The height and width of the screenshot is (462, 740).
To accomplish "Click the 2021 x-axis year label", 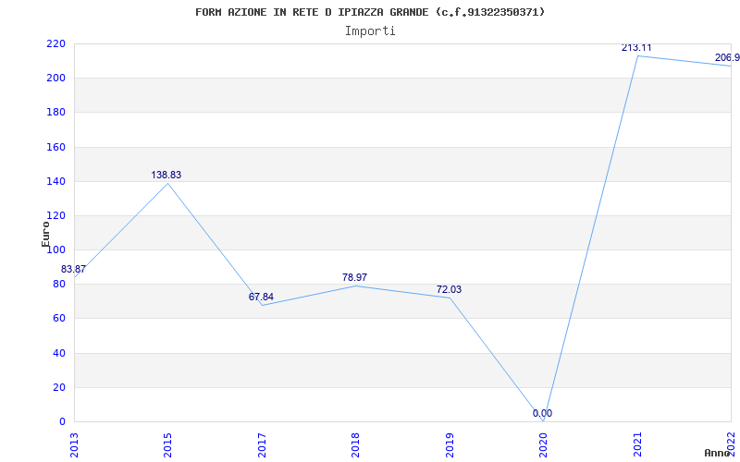I will [x=637, y=444].
